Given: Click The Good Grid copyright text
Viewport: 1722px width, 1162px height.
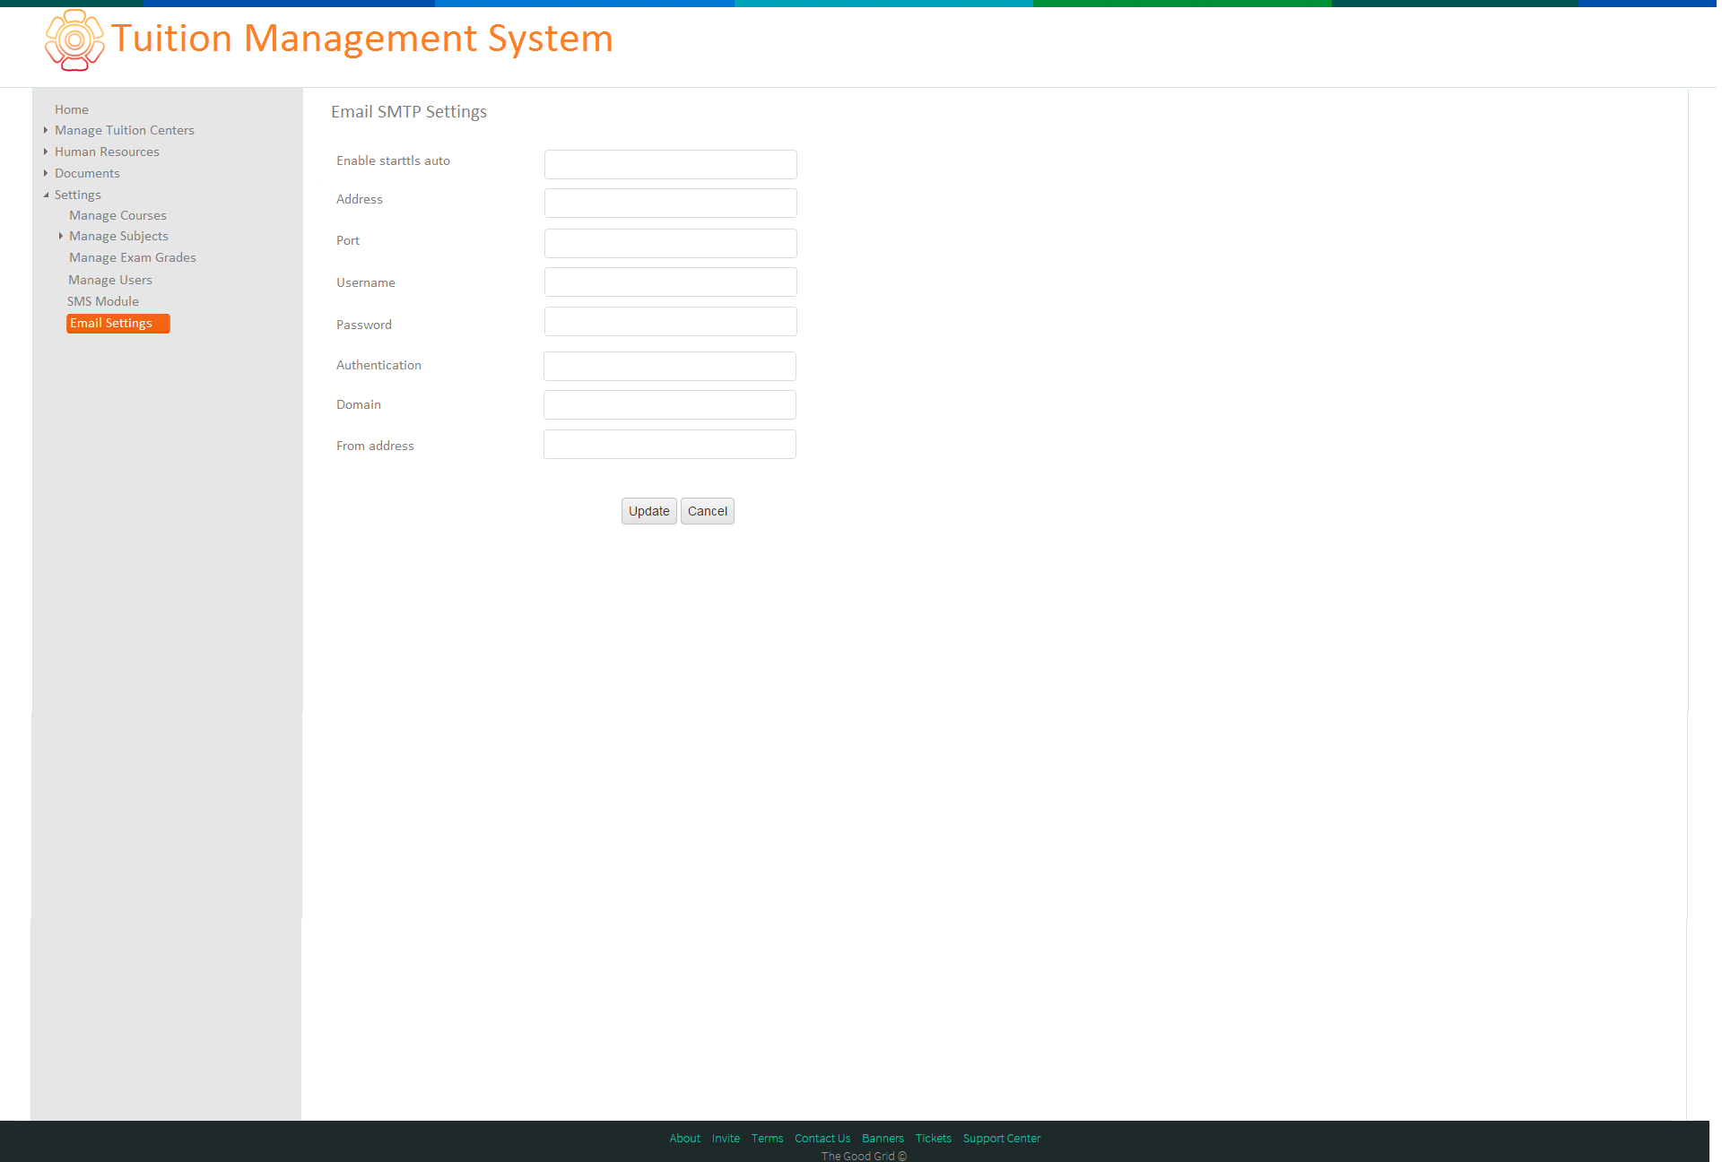Looking at the screenshot, I should [864, 1156].
